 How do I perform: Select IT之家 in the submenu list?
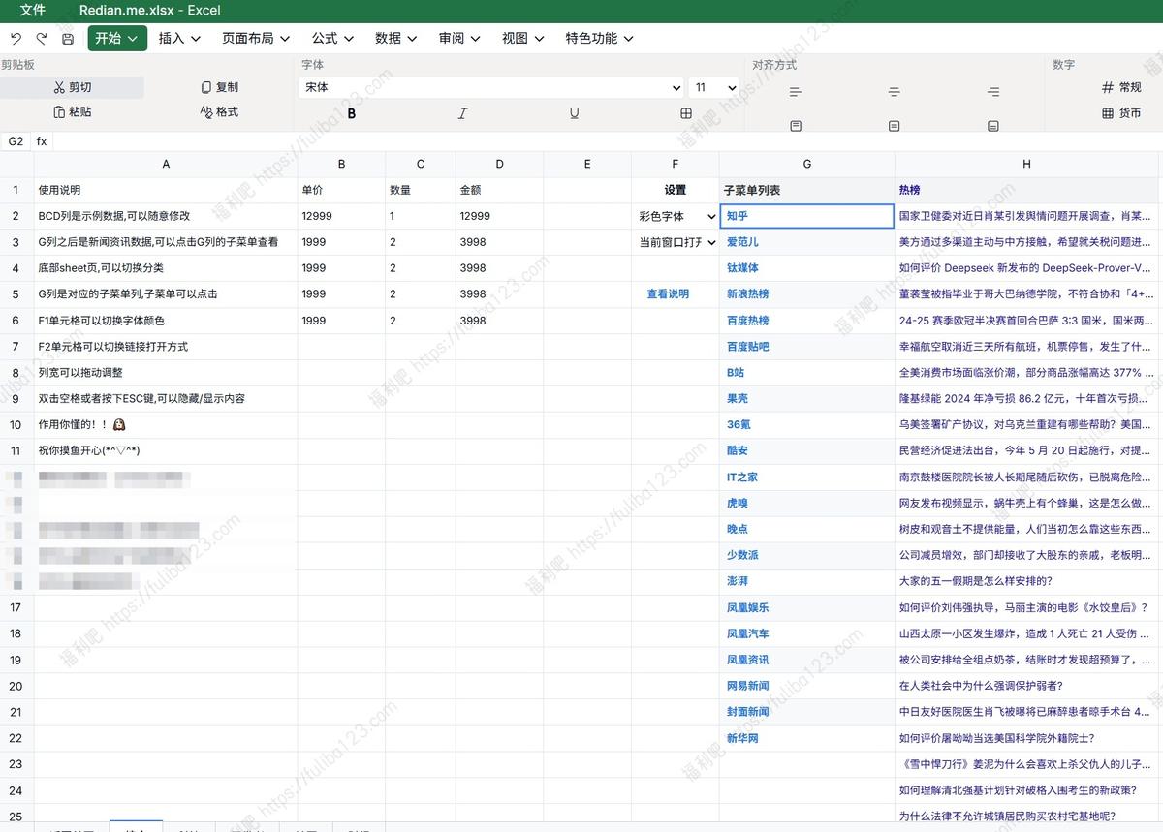click(742, 478)
